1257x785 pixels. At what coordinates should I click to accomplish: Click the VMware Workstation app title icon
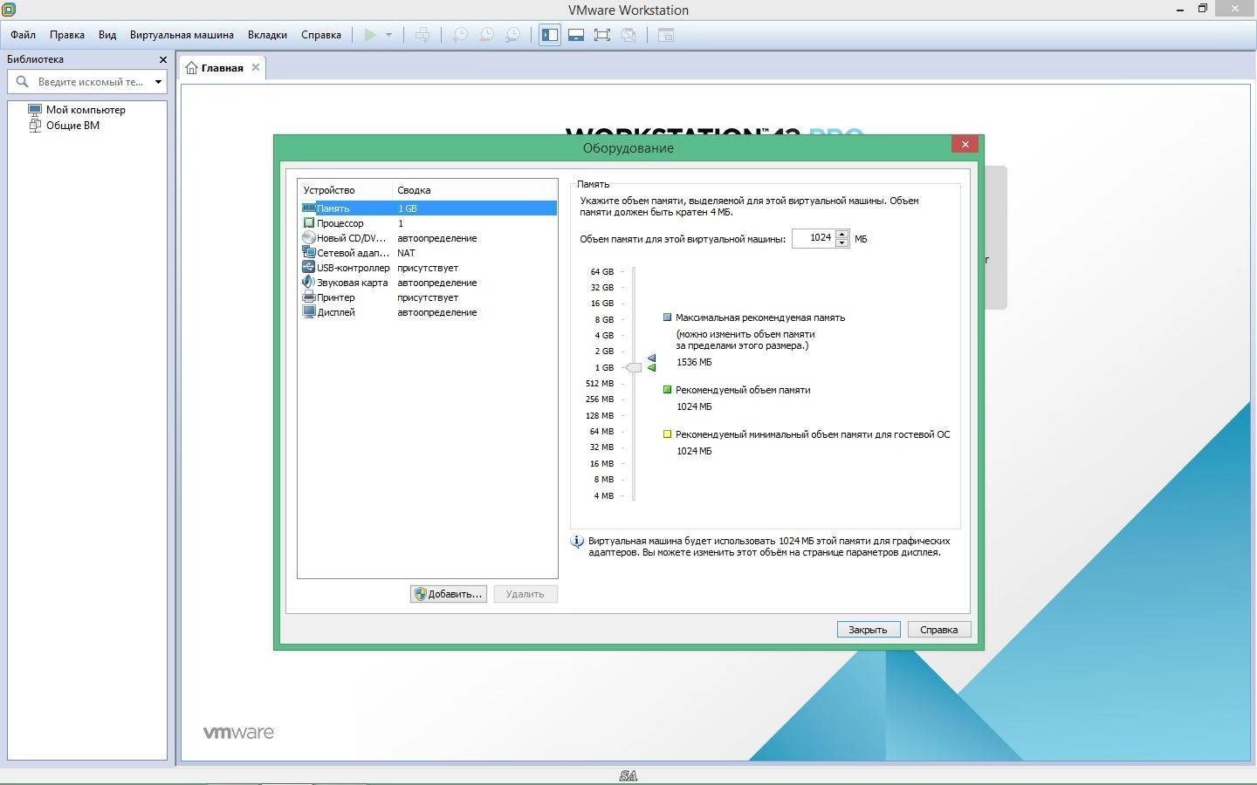(x=9, y=10)
